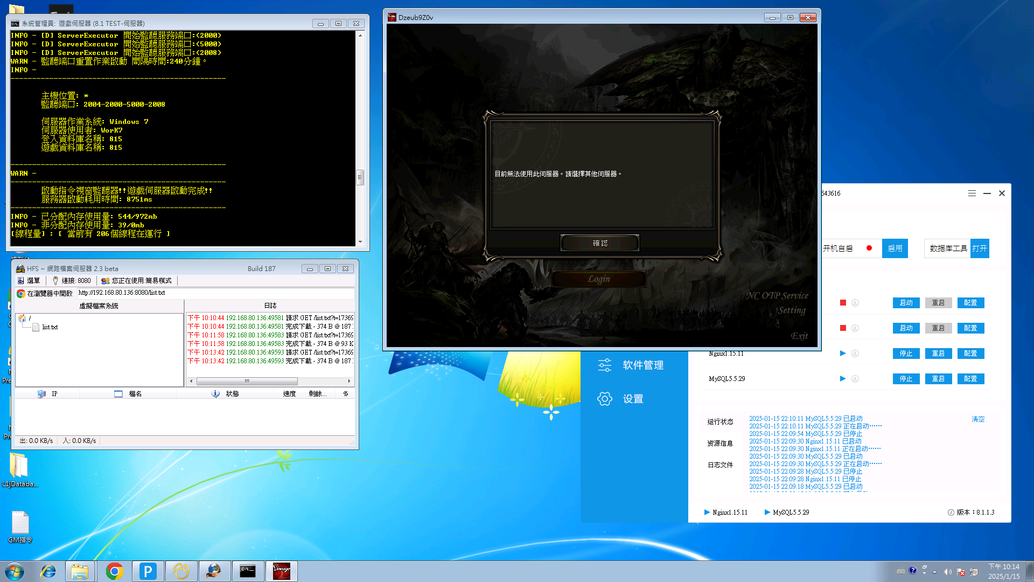Image resolution: width=1034 pixels, height=582 pixels.
Task: Show hidden tray icons arrow
Action: click(x=934, y=571)
